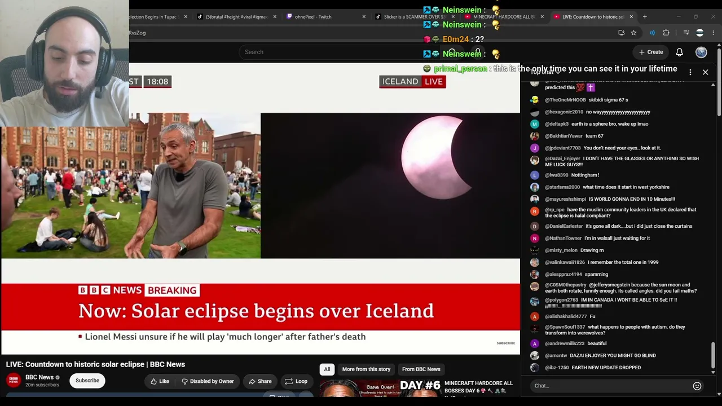Open the Chrome three-dot menu

[714, 33]
